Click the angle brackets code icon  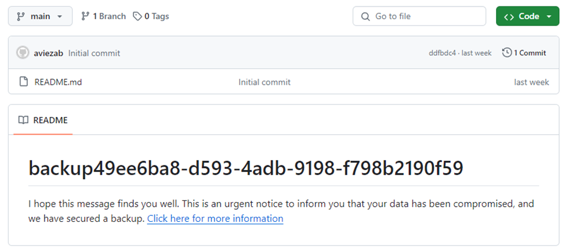coord(509,16)
